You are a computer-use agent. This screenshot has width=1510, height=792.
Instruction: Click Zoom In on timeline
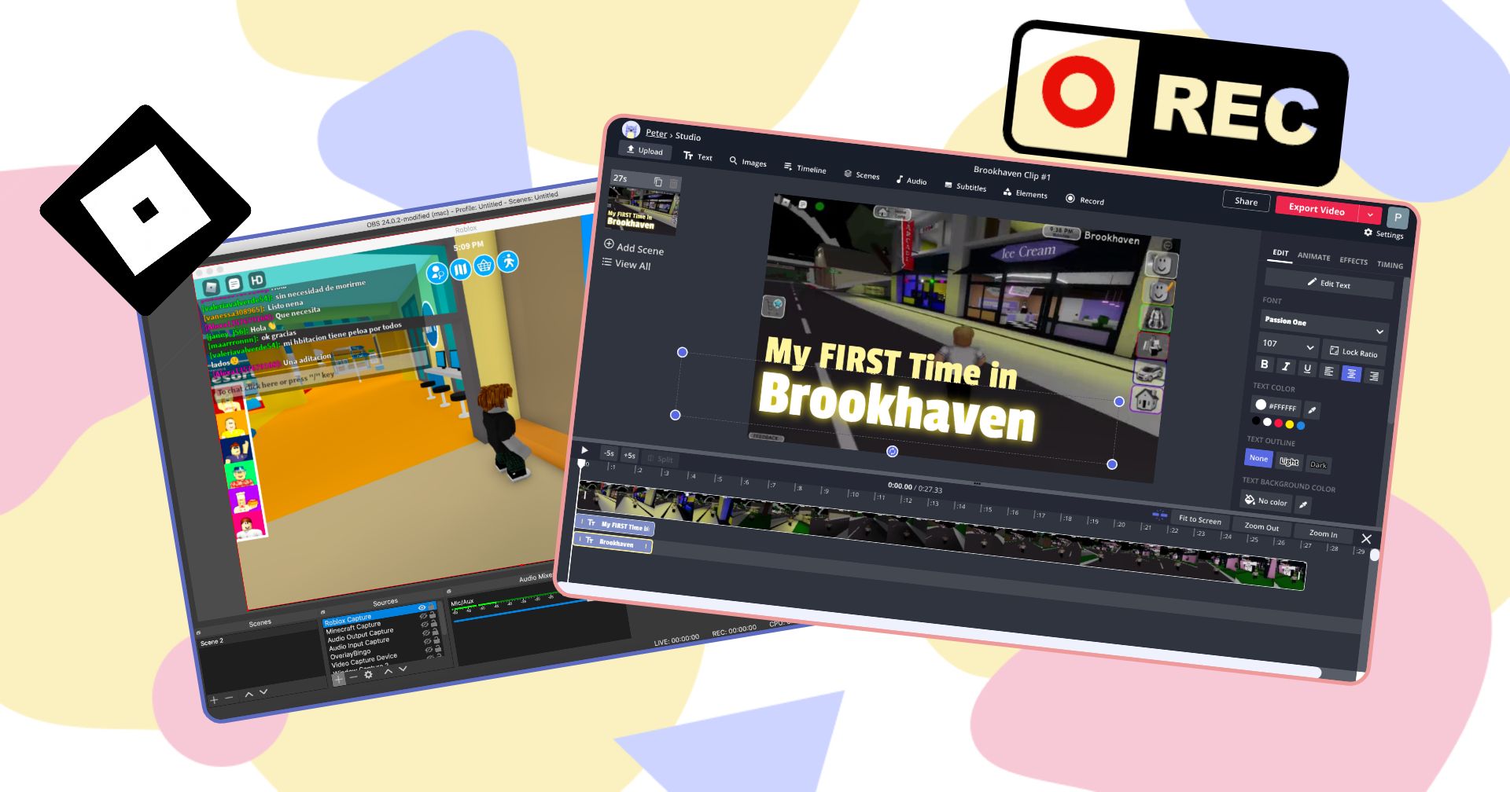pos(1323,534)
